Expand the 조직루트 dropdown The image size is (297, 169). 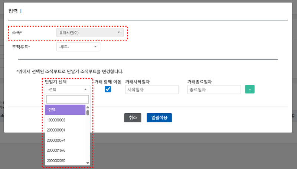[78, 46]
